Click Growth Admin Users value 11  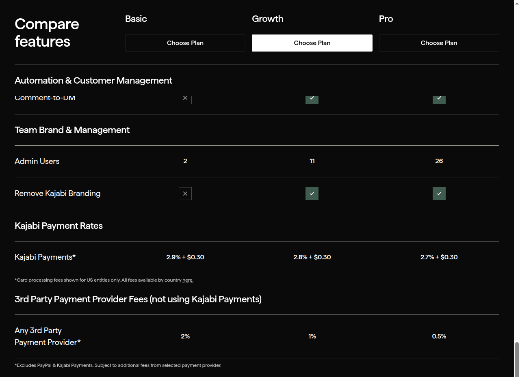coord(312,161)
